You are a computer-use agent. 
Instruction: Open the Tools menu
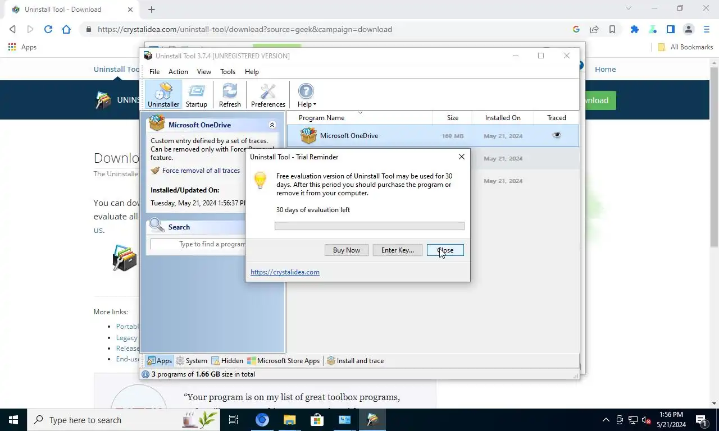coord(227,72)
